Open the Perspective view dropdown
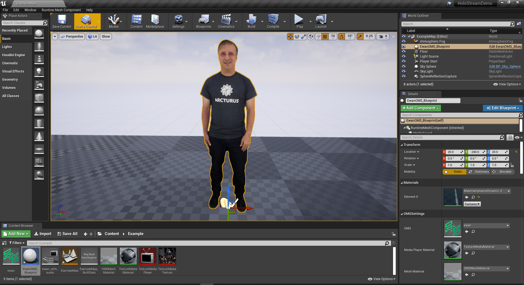 [72, 37]
